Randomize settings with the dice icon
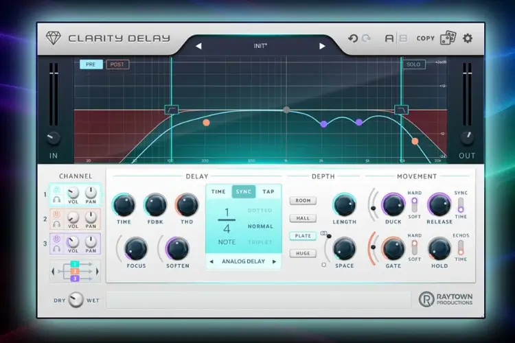 coord(448,38)
